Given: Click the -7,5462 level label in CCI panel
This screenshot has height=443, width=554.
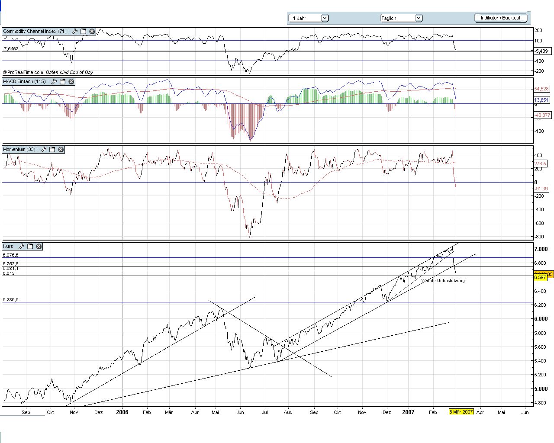Looking at the screenshot, I should [x=10, y=49].
